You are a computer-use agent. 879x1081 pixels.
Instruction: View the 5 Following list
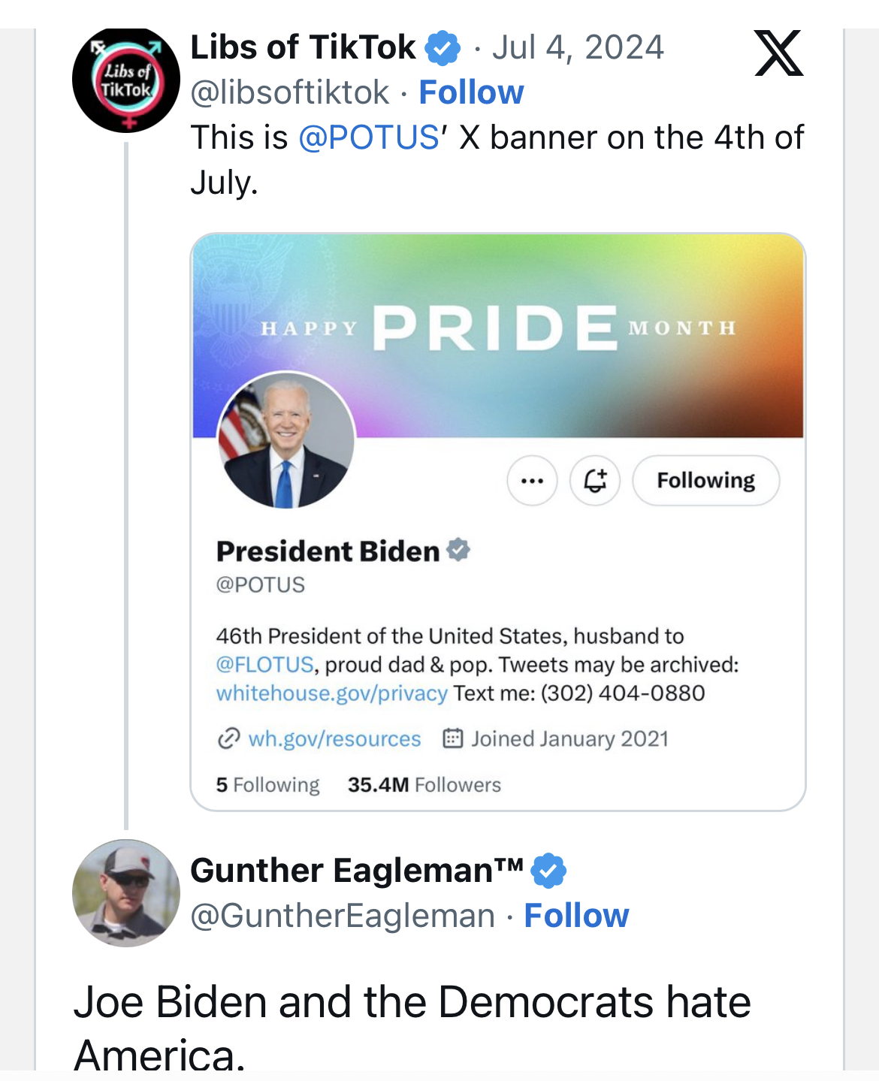(x=267, y=785)
